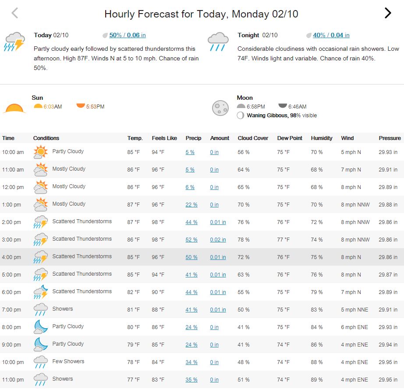Click the Temp. column header
This screenshot has width=404, height=389.
pos(135,138)
